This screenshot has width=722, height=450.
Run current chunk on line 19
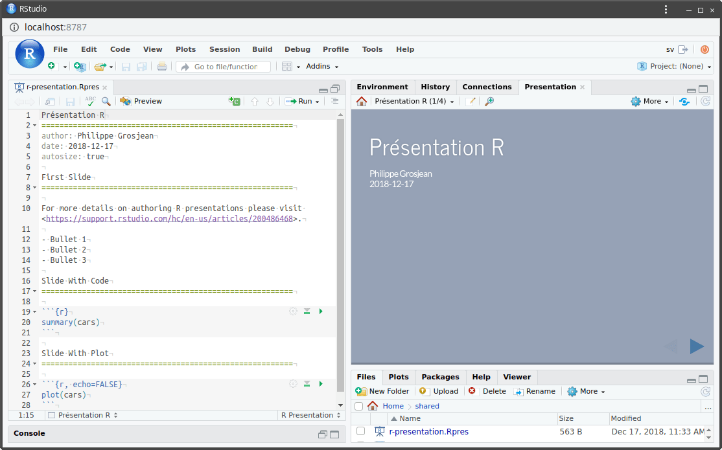coord(321,311)
